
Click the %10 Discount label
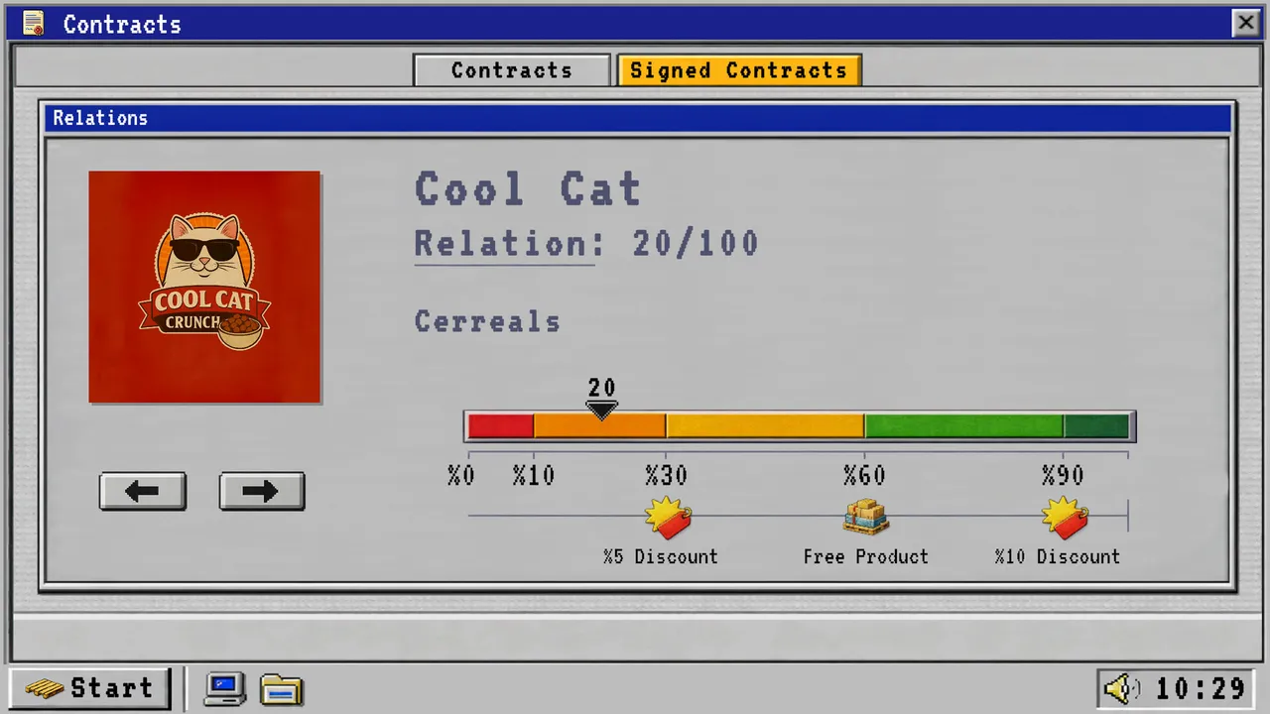pos(1058,556)
